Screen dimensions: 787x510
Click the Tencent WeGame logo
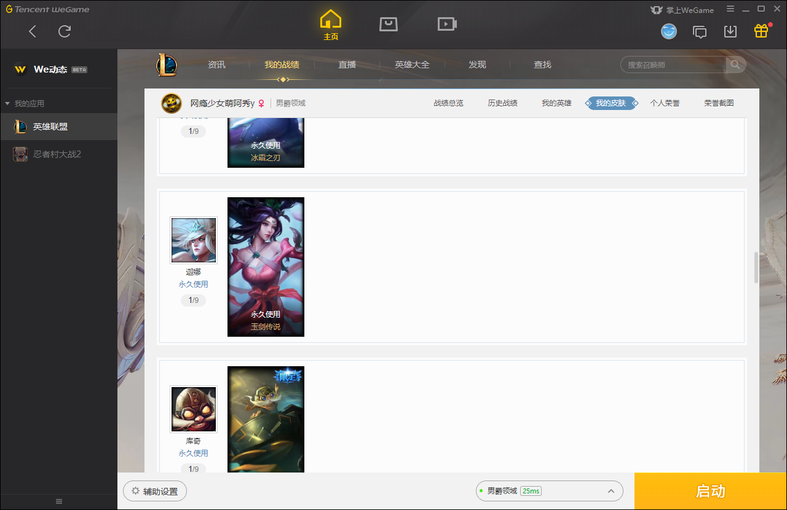[x=47, y=9]
